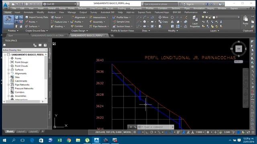Toggle snap mode in status bar
257x144 pixels.
[139, 132]
